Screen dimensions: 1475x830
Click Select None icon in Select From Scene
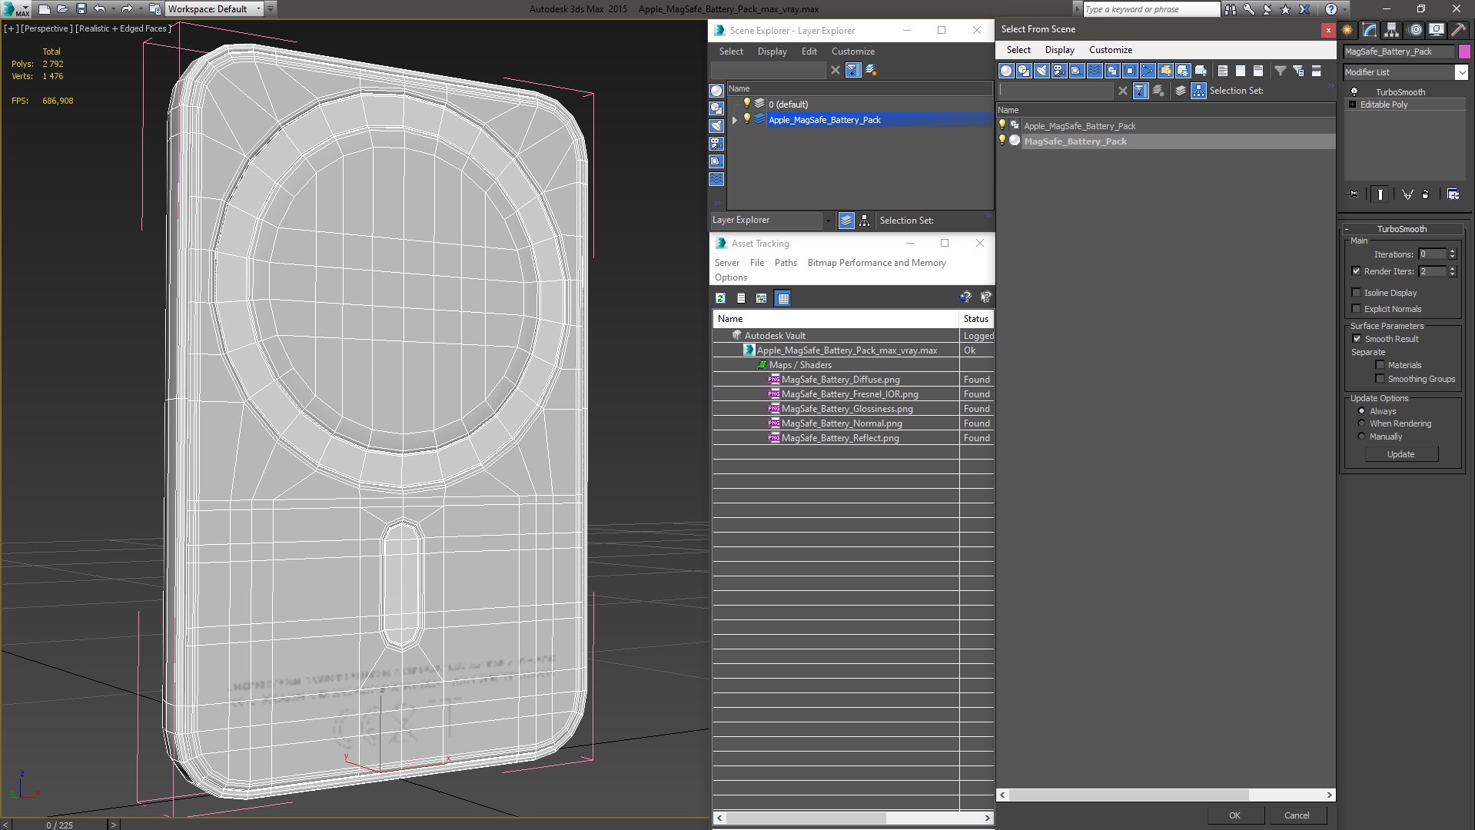tap(1241, 71)
